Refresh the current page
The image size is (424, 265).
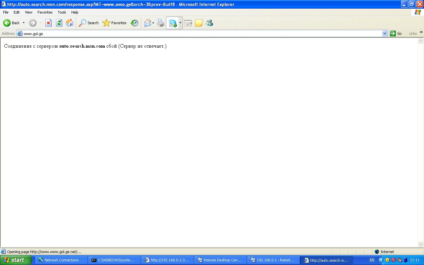59,23
